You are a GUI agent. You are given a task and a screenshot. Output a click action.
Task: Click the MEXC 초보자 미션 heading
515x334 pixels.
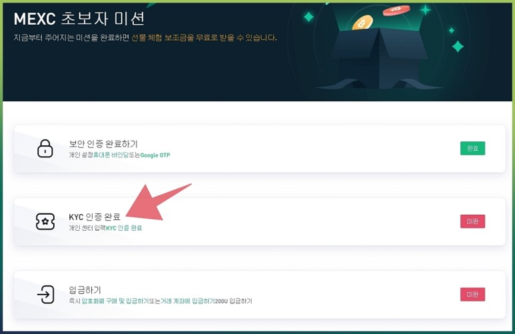[x=79, y=19]
